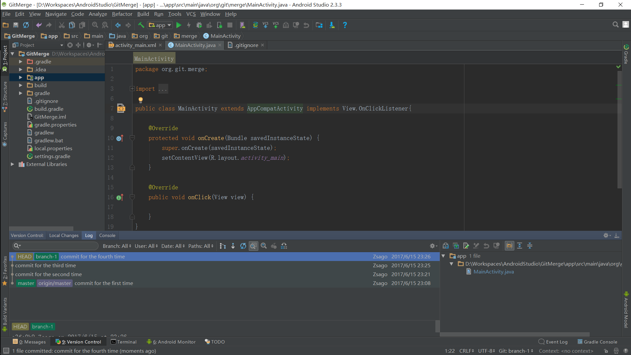Click the Stop square icon

coord(230,25)
